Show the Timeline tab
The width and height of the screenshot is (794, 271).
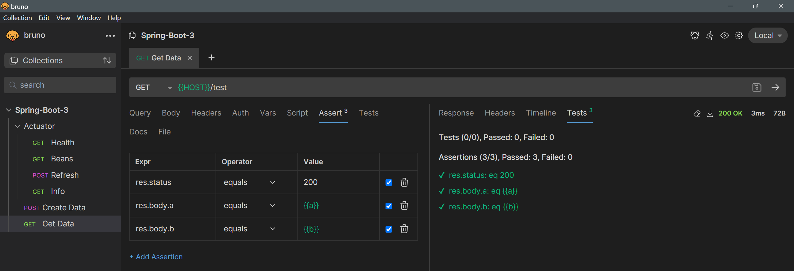[x=541, y=113]
